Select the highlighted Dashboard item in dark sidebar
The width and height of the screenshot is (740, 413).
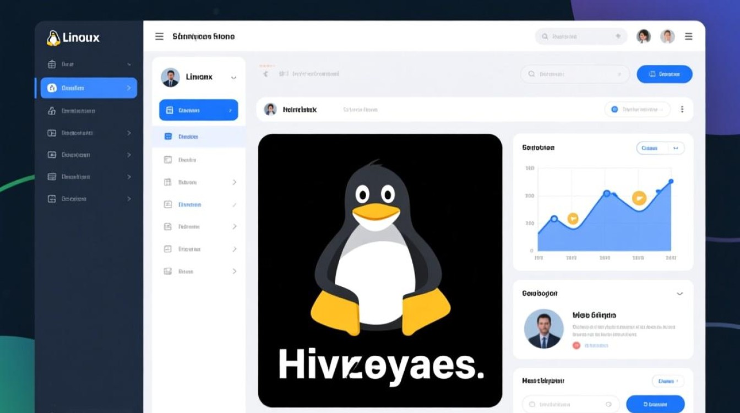point(88,88)
